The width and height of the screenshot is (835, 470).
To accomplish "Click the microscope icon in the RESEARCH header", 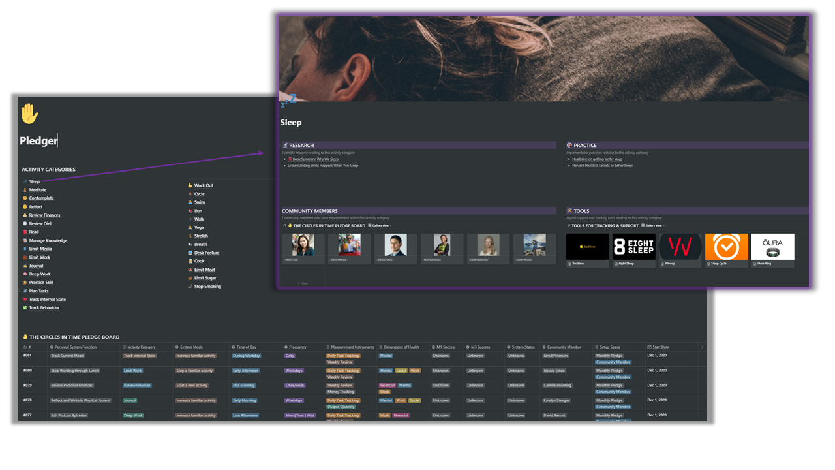I will click(x=286, y=145).
